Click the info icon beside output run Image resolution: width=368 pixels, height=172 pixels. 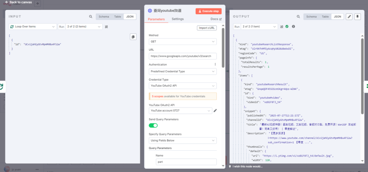tap(293, 27)
